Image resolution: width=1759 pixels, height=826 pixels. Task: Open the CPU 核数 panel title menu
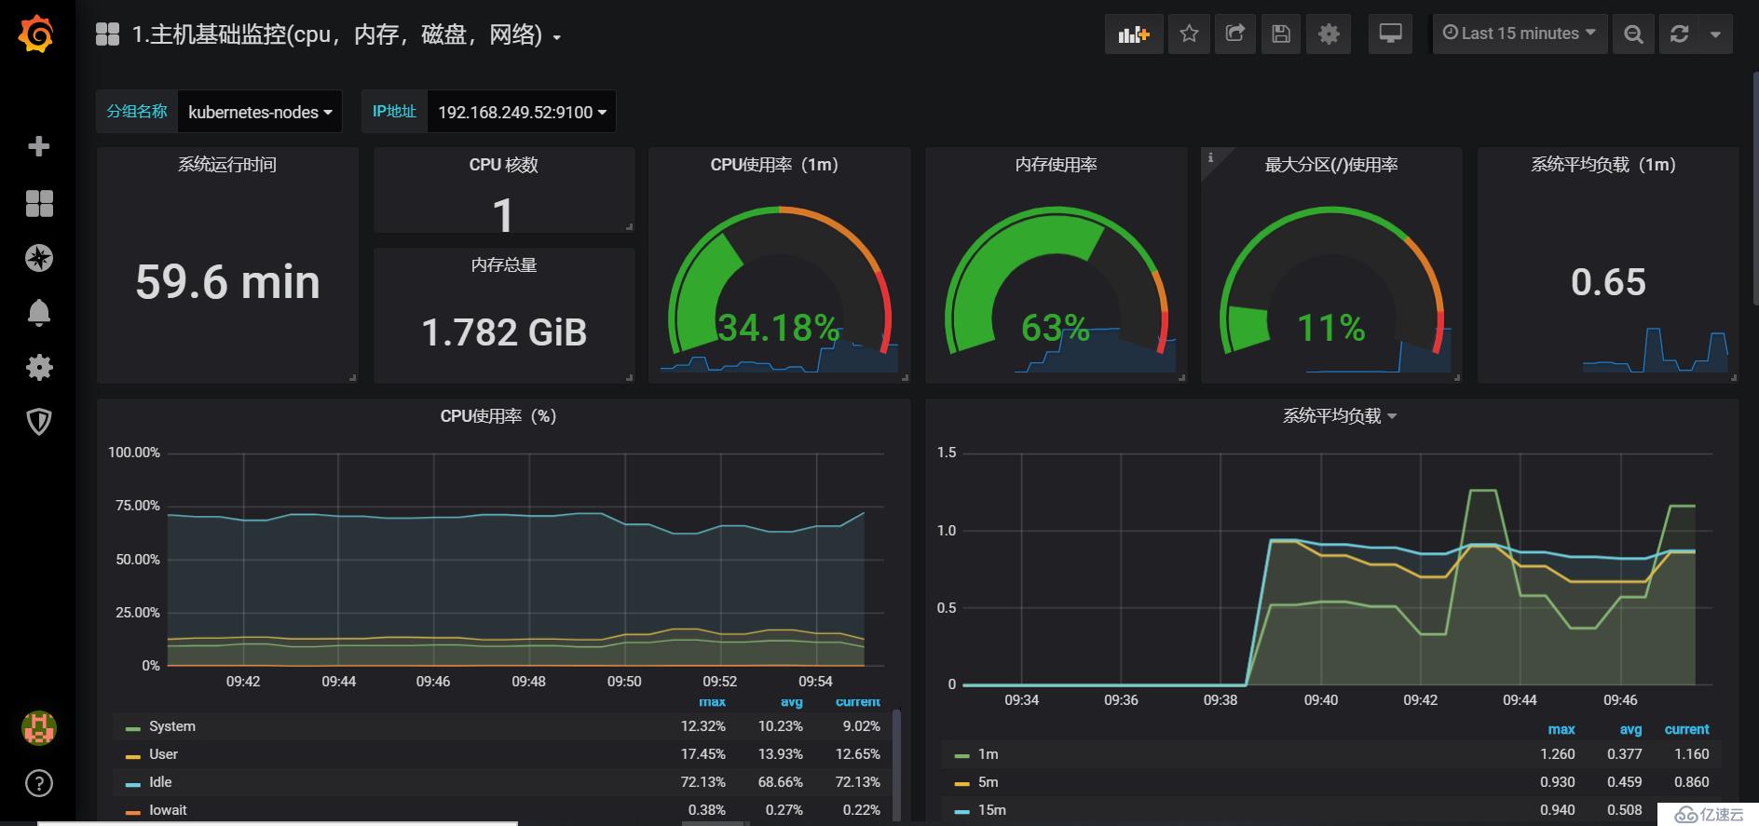(503, 165)
